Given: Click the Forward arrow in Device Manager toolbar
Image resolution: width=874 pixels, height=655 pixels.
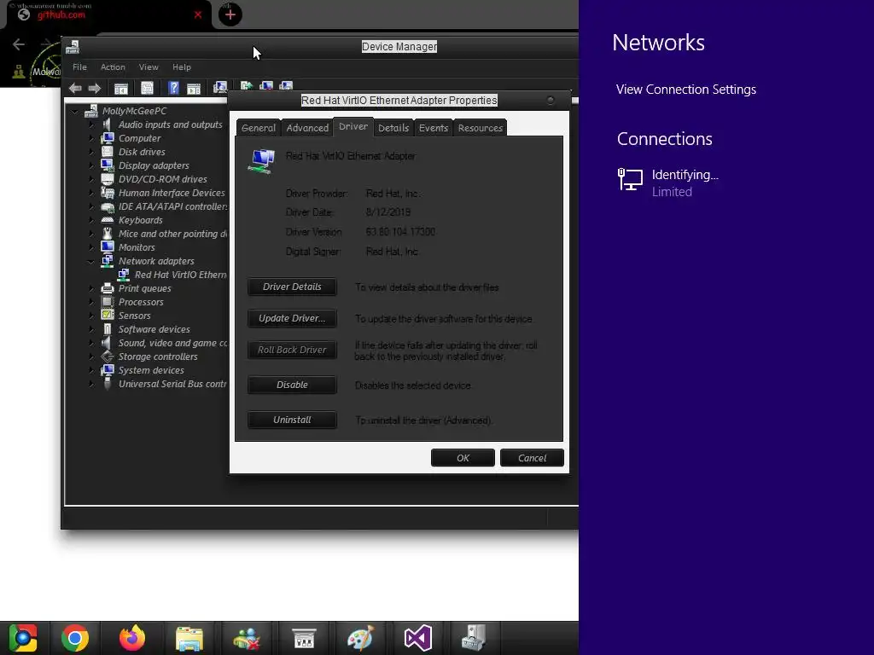Looking at the screenshot, I should pyautogui.click(x=95, y=88).
